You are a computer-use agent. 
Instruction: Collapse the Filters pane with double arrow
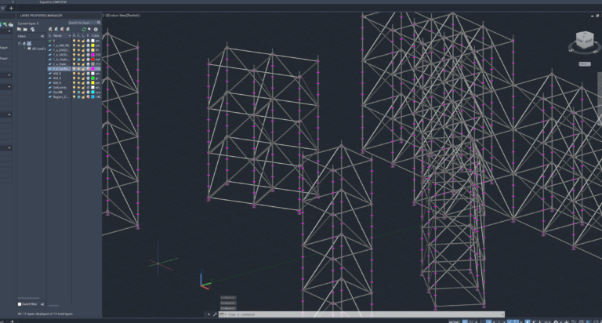pyautogui.click(x=42, y=35)
